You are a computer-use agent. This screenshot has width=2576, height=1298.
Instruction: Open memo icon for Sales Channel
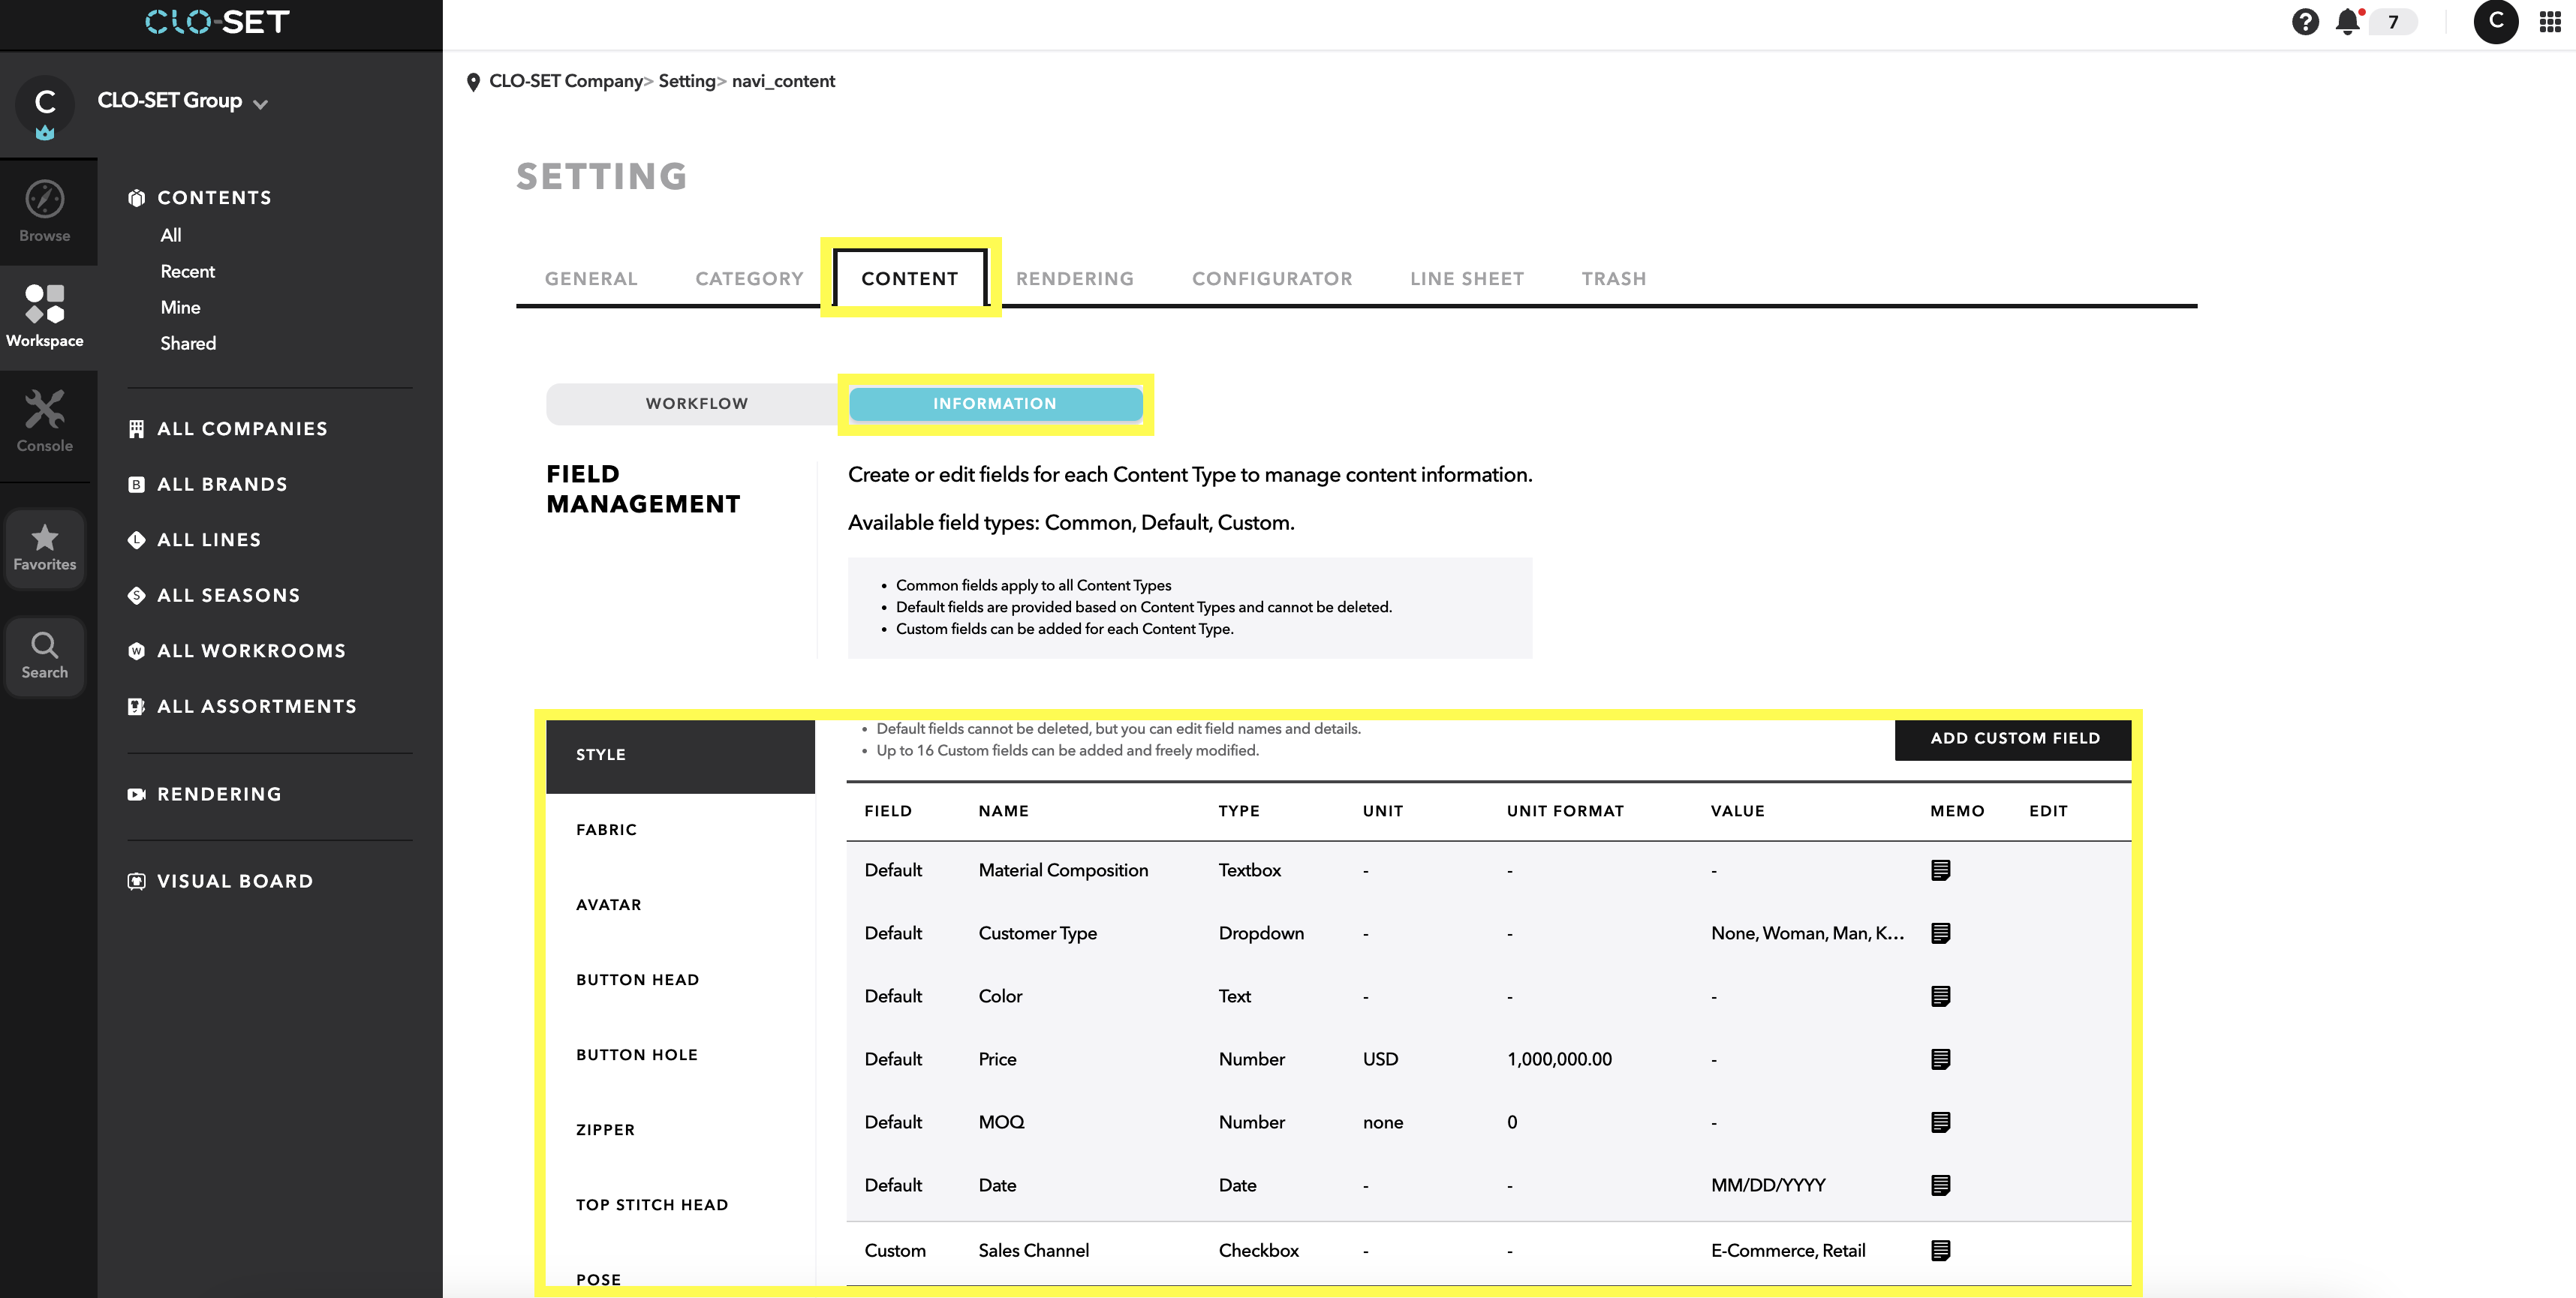[1940, 1250]
